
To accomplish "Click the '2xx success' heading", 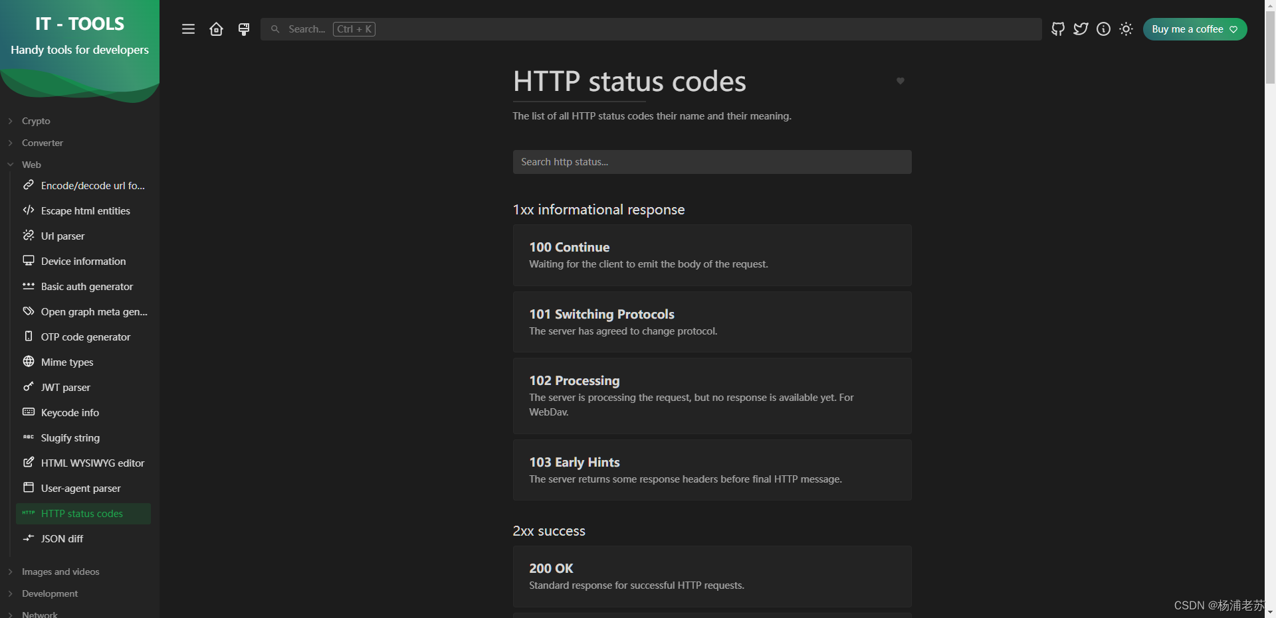I will tap(549, 531).
